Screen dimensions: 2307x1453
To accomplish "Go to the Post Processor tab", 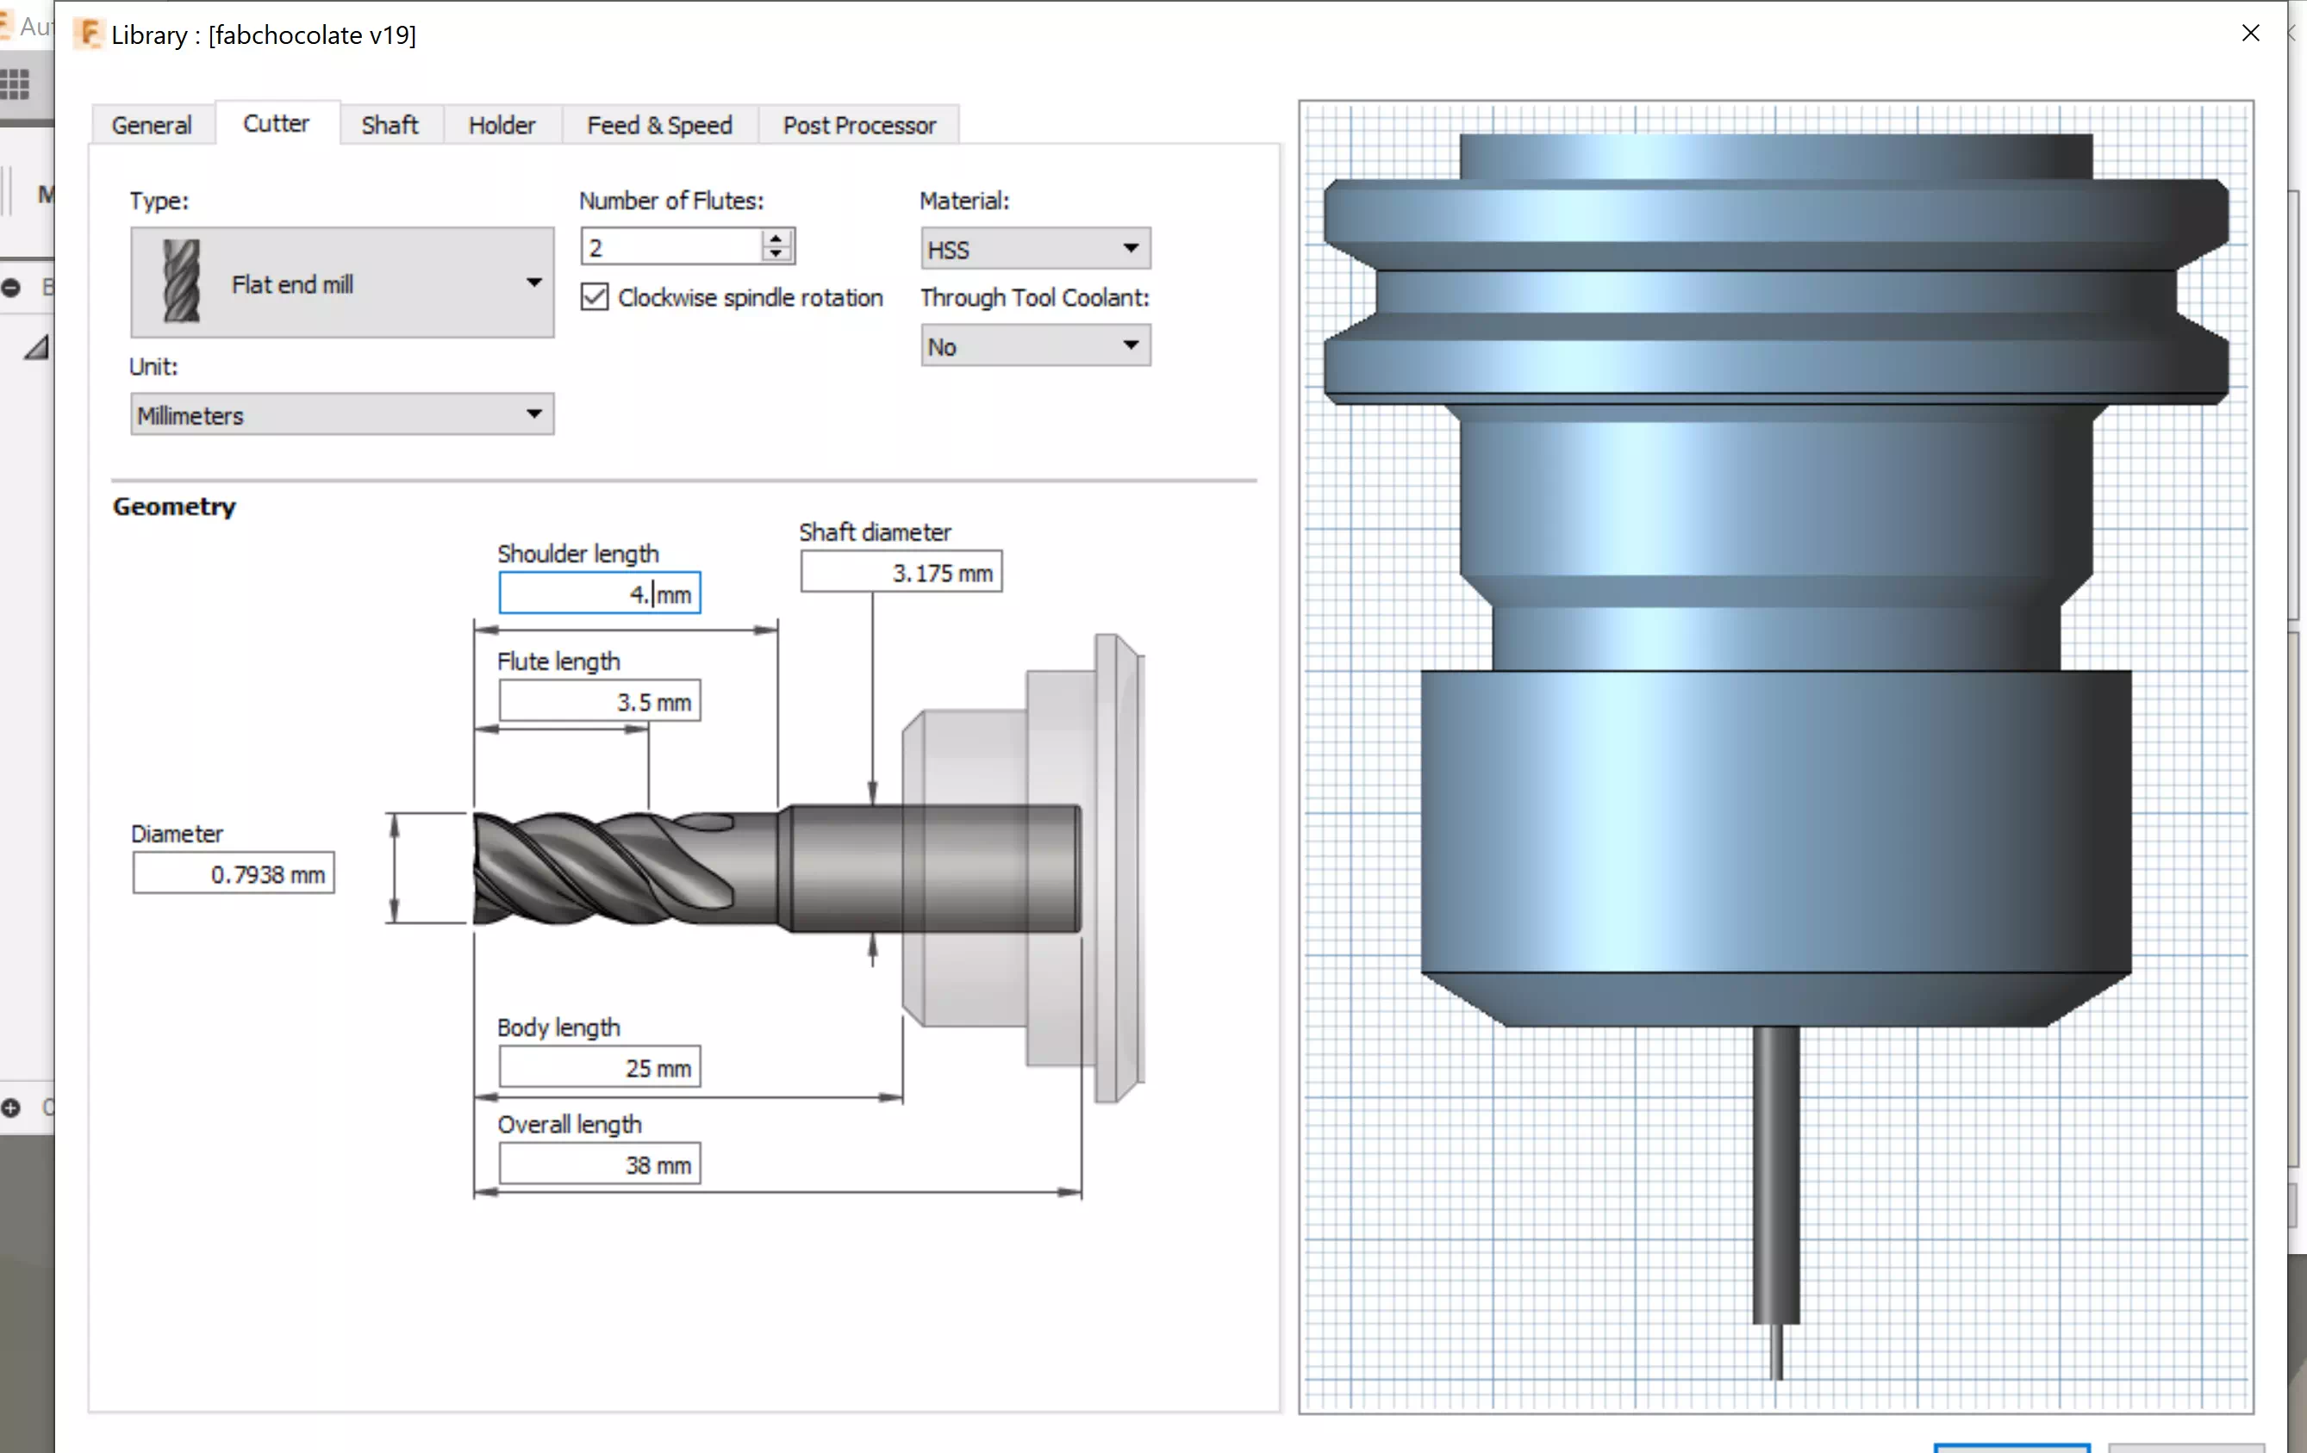I will pyautogui.click(x=858, y=126).
